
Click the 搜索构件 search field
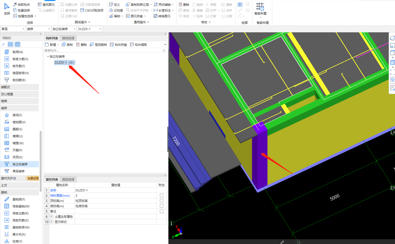(103, 51)
